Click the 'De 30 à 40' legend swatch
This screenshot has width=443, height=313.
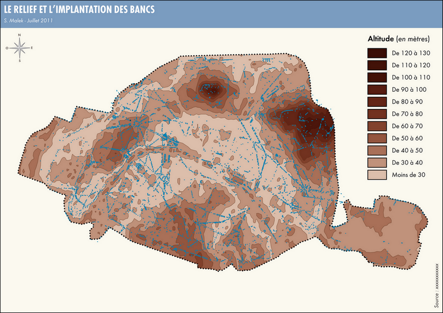[x=377, y=162]
